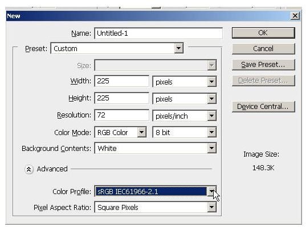Open the Color Mode RGB Color dropdown
This screenshot has height=227, width=306.
[x=120, y=133]
